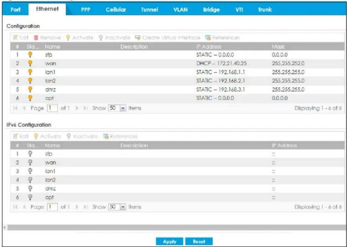Click the Apply button
This screenshot has height=247, width=347.
[169, 241]
